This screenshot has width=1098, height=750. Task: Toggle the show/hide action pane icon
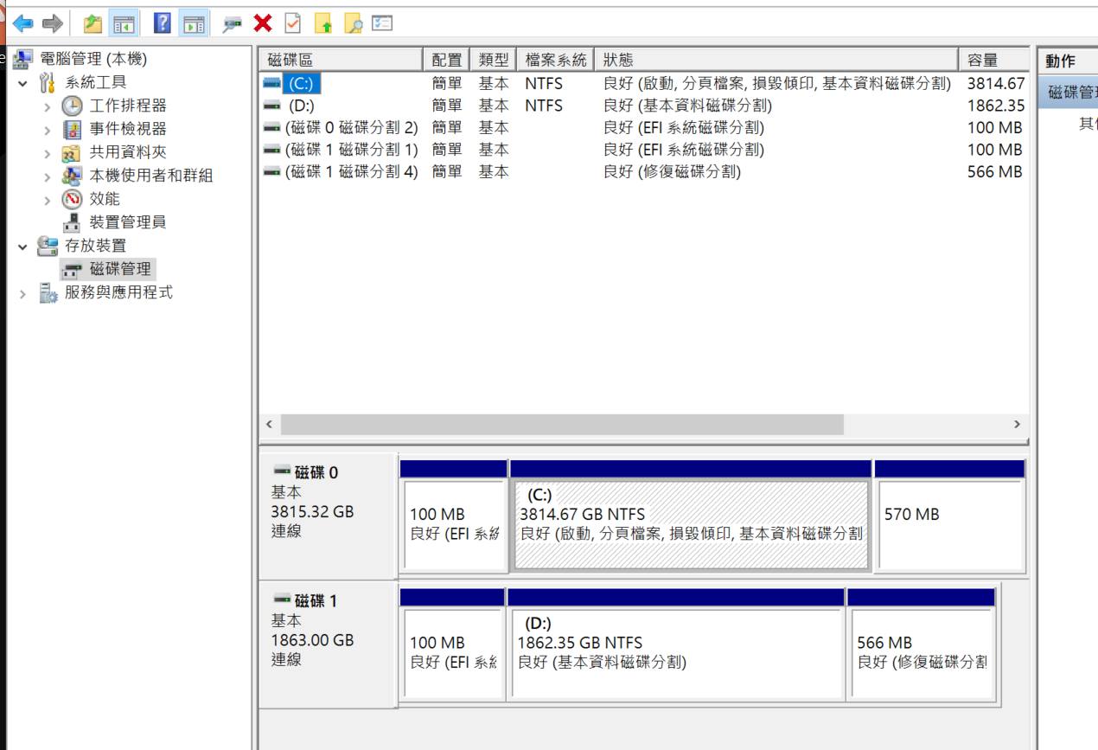coord(193,23)
